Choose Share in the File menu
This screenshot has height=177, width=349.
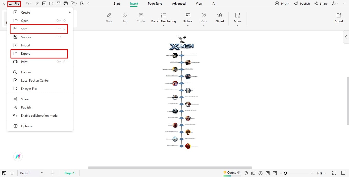[x=40, y=99]
